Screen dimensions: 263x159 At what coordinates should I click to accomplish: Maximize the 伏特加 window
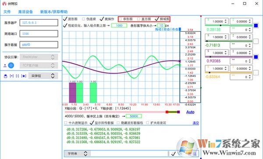click(x=245, y=4)
